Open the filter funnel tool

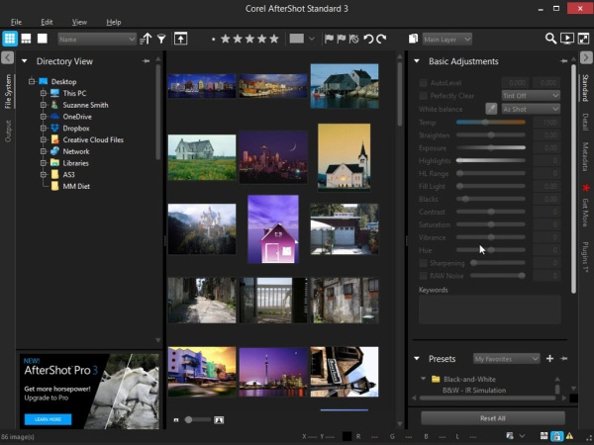(x=161, y=39)
